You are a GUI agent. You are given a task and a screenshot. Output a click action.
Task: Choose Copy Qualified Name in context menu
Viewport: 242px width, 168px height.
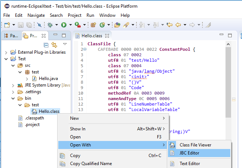(x=91, y=164)
